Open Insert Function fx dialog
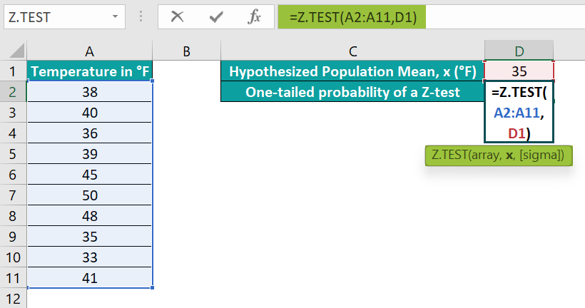 pyautogui.click(x=254, y=17)
